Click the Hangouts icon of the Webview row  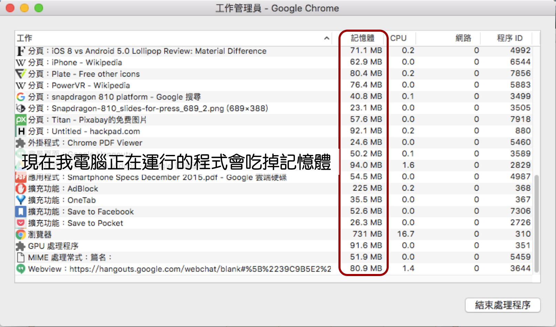(21, 269)
